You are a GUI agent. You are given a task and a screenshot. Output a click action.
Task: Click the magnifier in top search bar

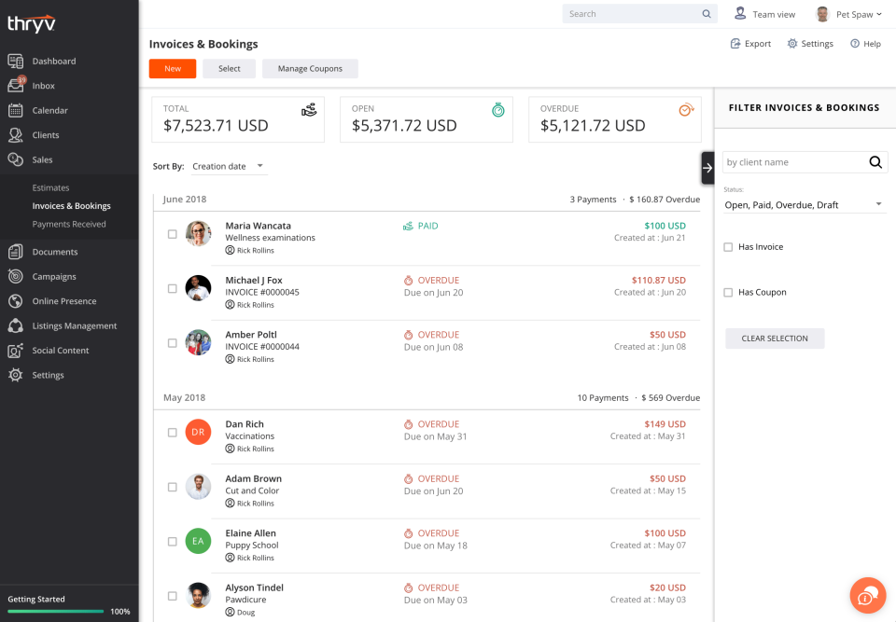pyautogui.click(x=707, y=14)
